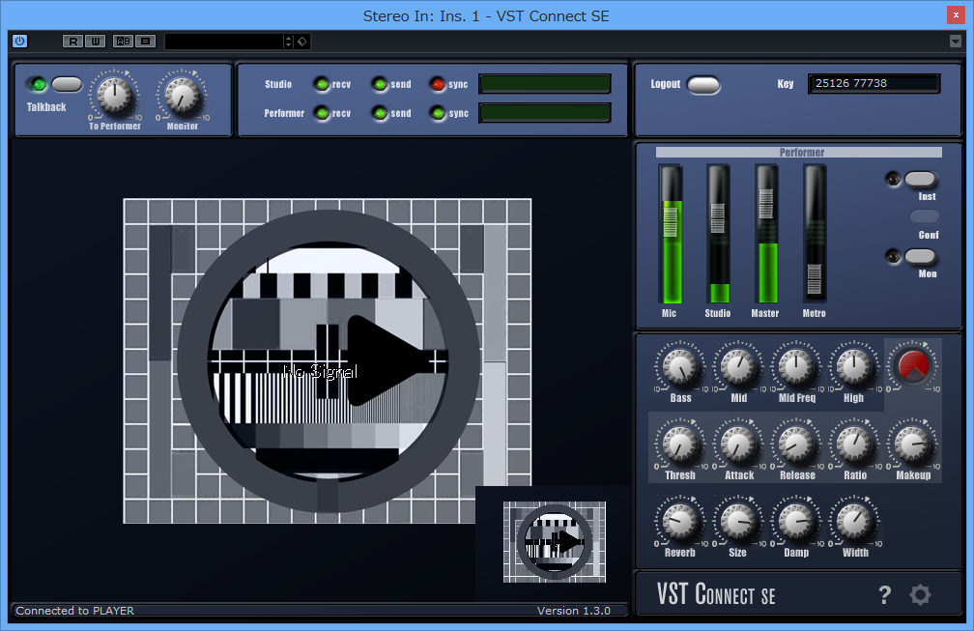Screen dimensions: 974x631
Task: Click the large No Signal video display
Action: [328, 360]
